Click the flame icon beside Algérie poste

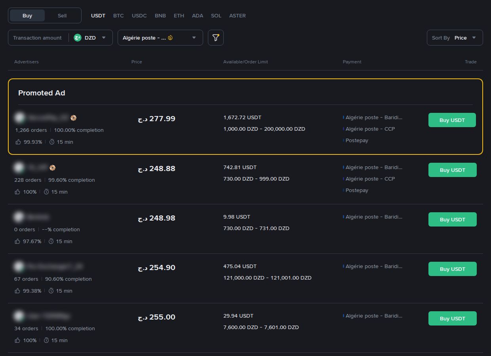pyautogui.click(x=170, y=38)
